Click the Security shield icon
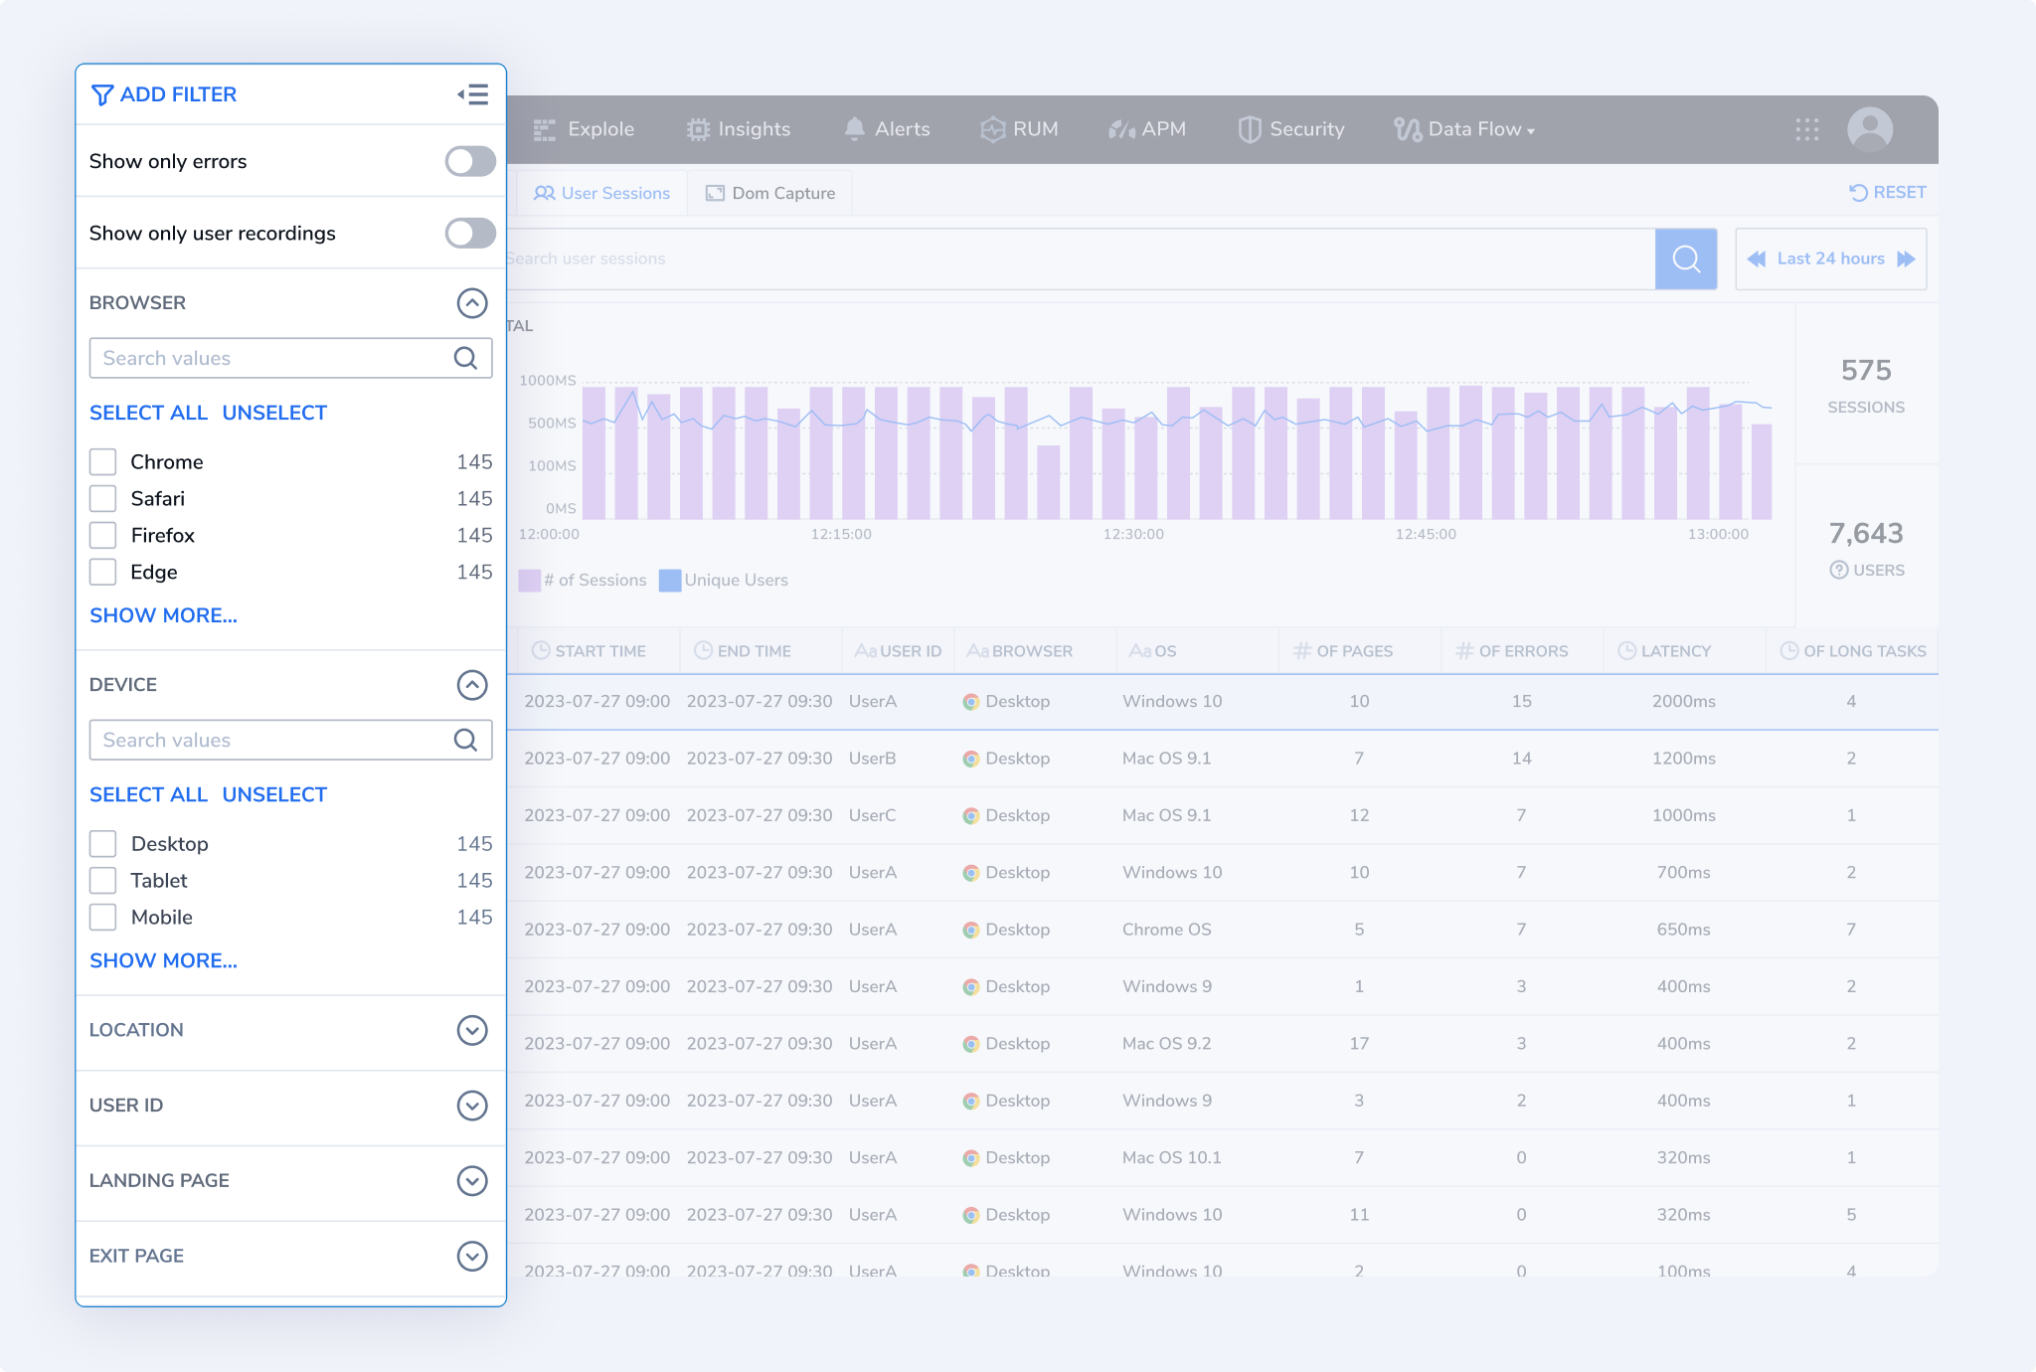 pyautogui.click(x=1250, y=129)
